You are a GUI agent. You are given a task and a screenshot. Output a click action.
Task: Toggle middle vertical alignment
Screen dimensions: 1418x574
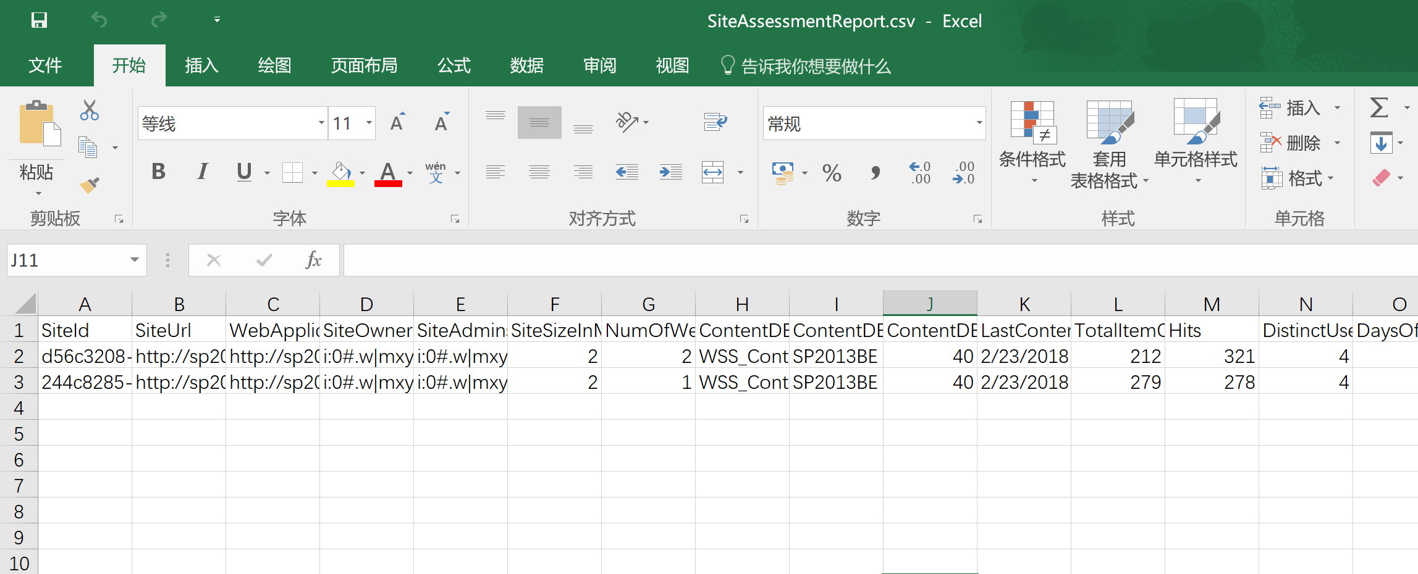[x=539, y=122]
